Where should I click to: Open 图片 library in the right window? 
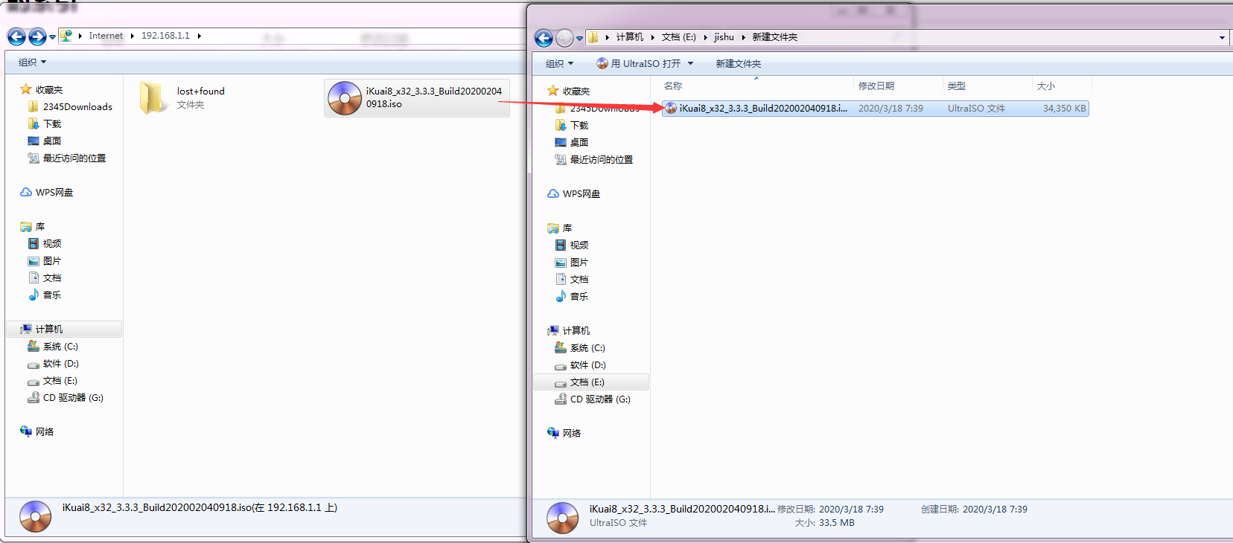571,262
